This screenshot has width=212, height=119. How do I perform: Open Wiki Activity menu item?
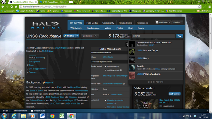pyautogui.click(x=76, y=28)
